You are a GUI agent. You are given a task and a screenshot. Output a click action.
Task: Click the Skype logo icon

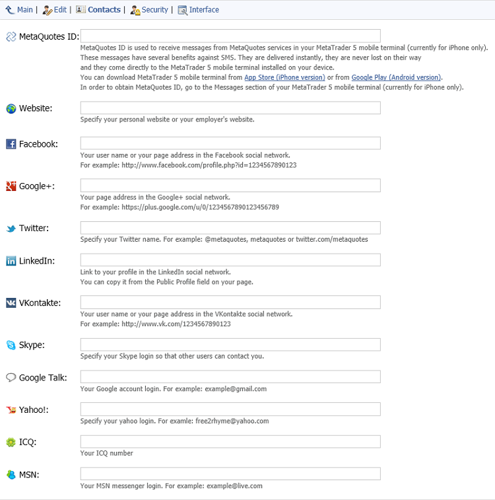point(11,345)
